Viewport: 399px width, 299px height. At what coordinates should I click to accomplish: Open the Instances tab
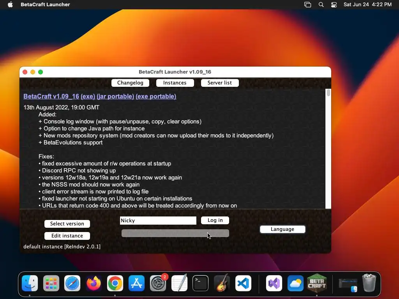pos(175,83)
